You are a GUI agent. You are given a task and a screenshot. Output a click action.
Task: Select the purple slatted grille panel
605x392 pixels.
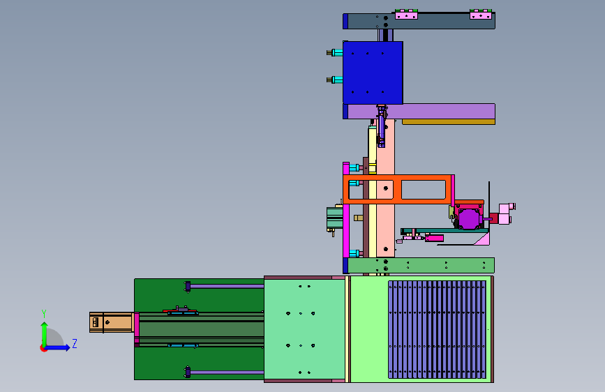(x=437, y=329)
